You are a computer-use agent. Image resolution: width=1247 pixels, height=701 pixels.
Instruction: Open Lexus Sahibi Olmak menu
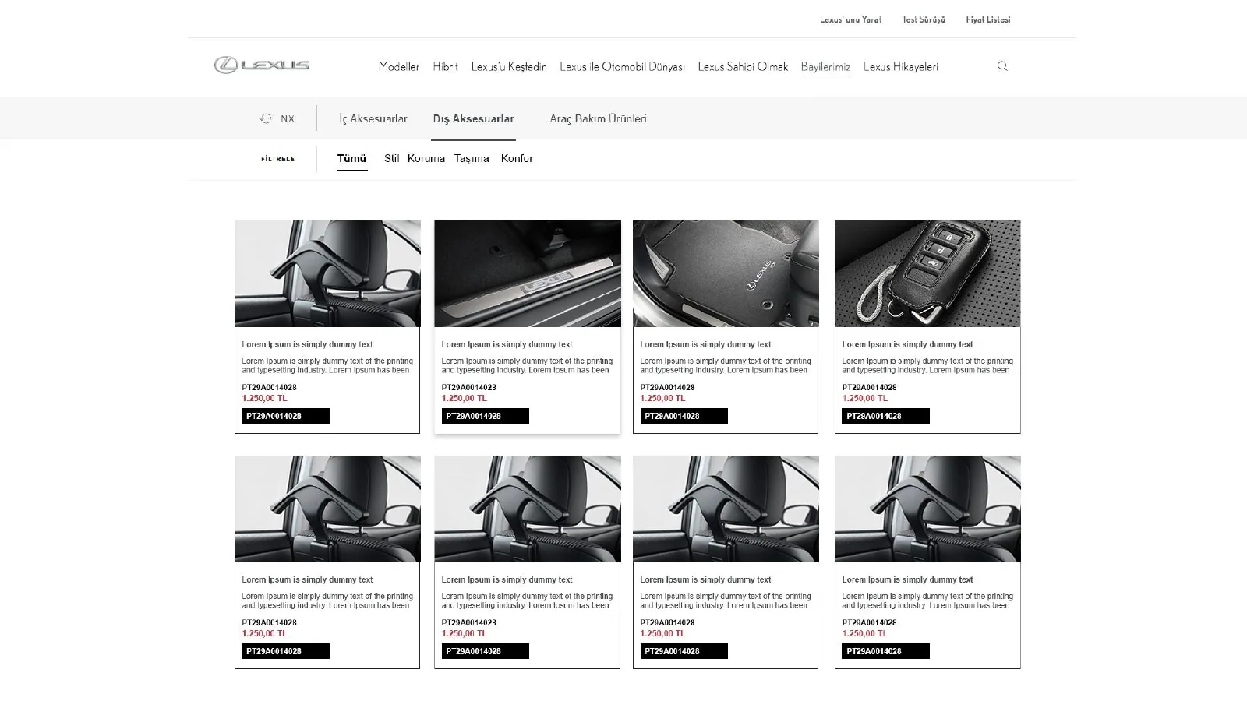743,67
